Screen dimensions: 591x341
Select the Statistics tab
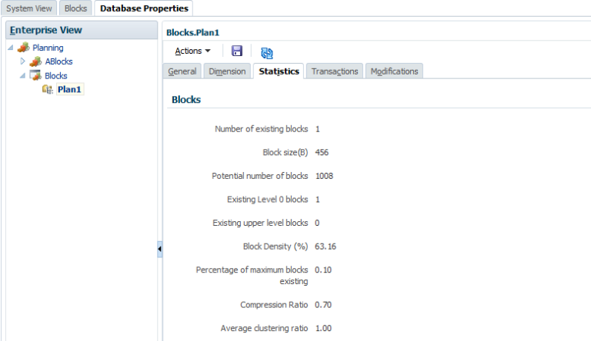(279, 71)
